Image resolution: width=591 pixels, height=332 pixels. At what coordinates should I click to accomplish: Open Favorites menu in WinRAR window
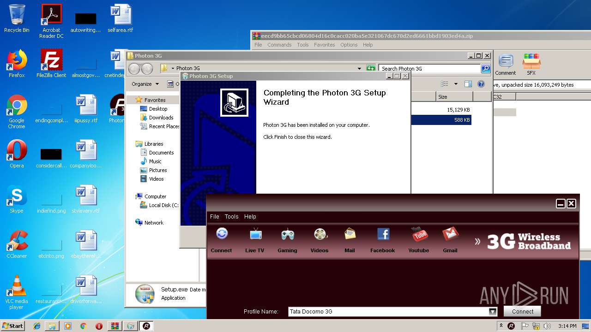pos(325,45)
